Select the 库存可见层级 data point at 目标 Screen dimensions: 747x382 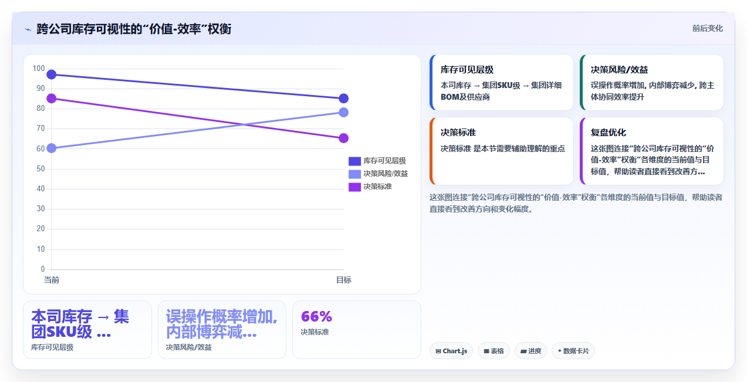(x=344, y=99)
